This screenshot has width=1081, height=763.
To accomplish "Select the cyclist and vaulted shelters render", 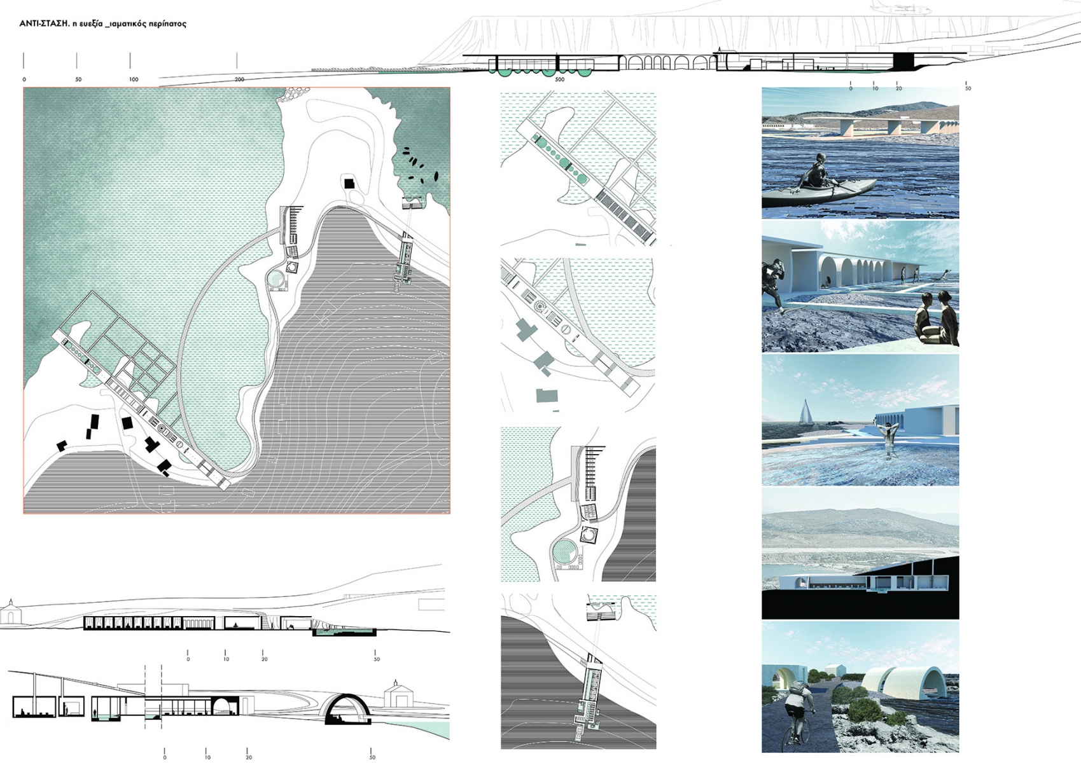I will [x=860, y=687].
